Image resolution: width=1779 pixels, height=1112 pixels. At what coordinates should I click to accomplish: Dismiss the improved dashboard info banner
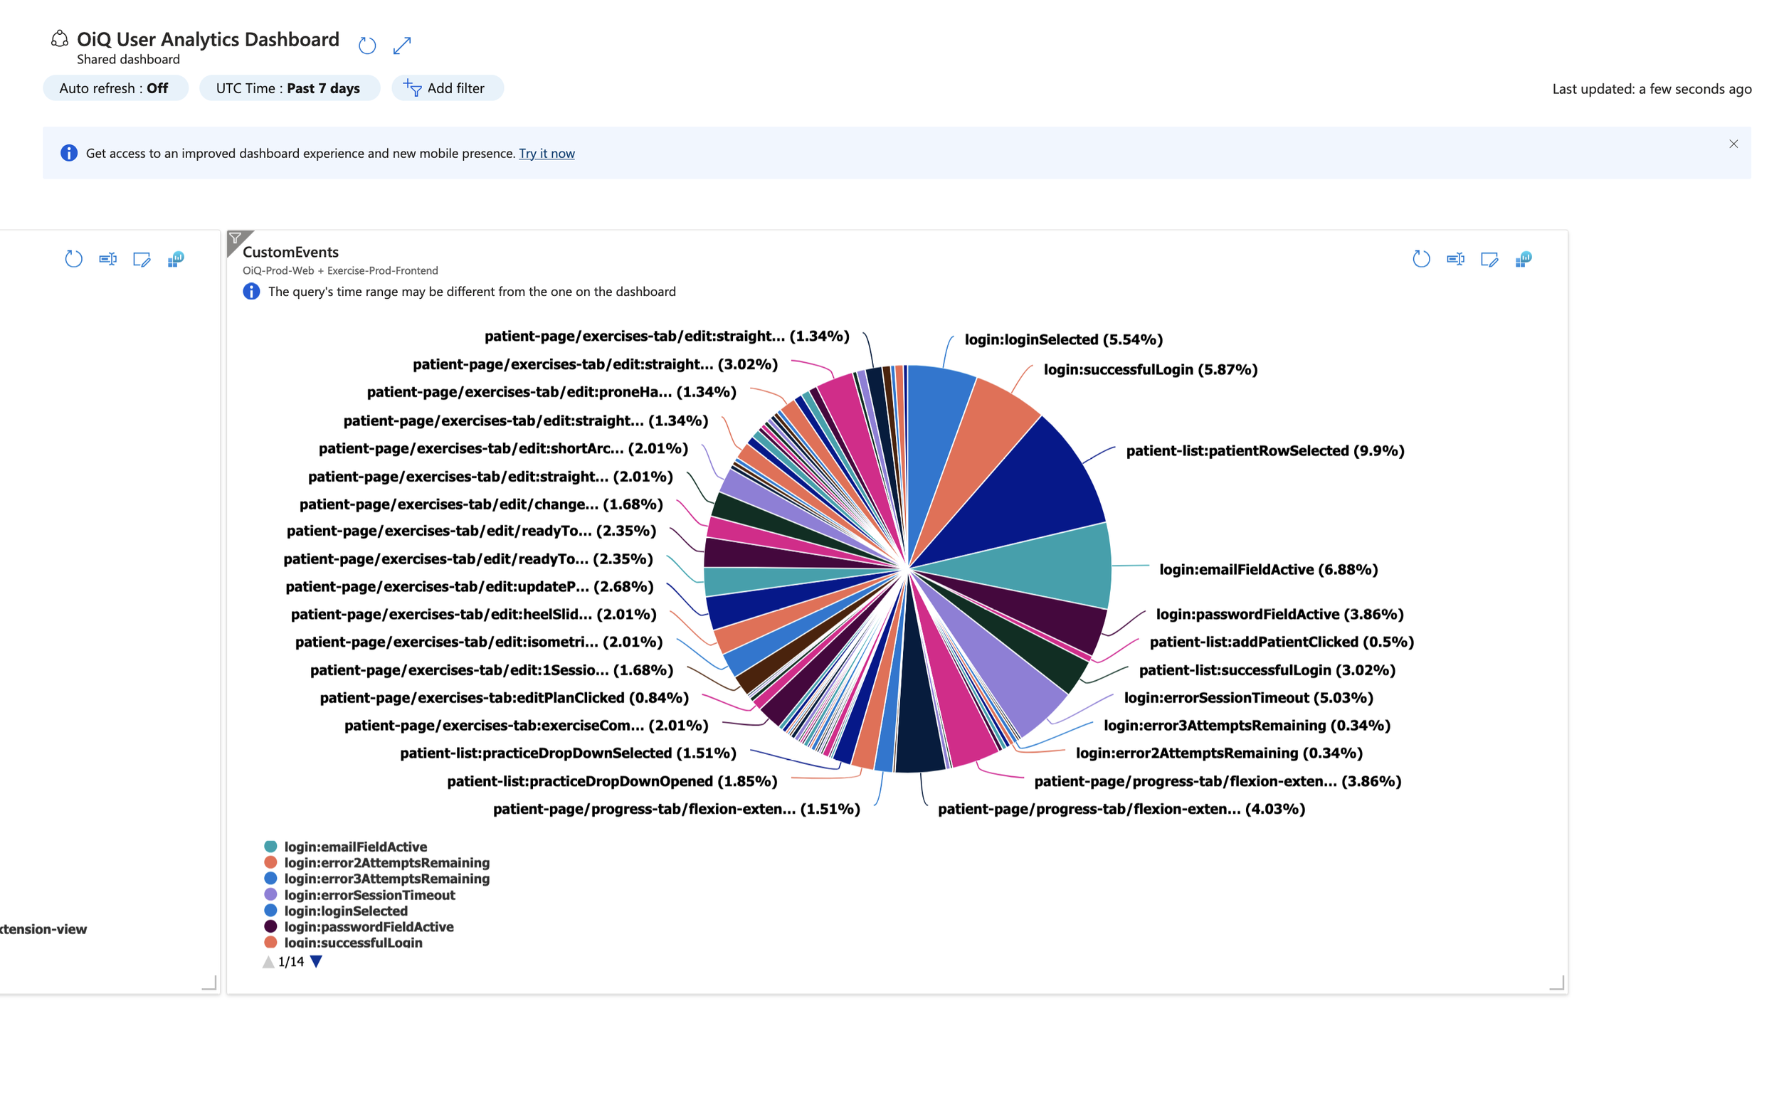[x=1733, y=144]
